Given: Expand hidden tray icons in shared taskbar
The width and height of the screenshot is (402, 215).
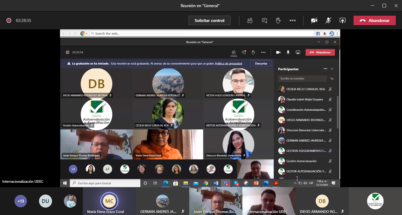Looking at the screenshot, I should click(x=295, y=183).
